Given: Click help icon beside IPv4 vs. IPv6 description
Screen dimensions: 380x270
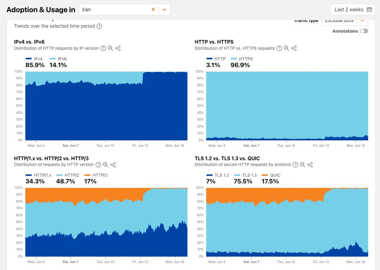Looking at the screenshot, I should (103, 48).
